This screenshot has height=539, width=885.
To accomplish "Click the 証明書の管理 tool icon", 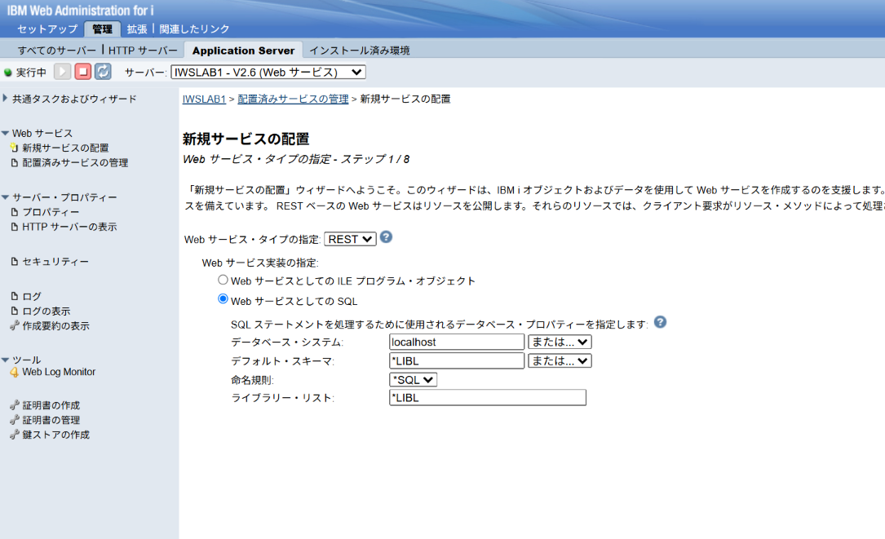I will click(x=15, y=420).
